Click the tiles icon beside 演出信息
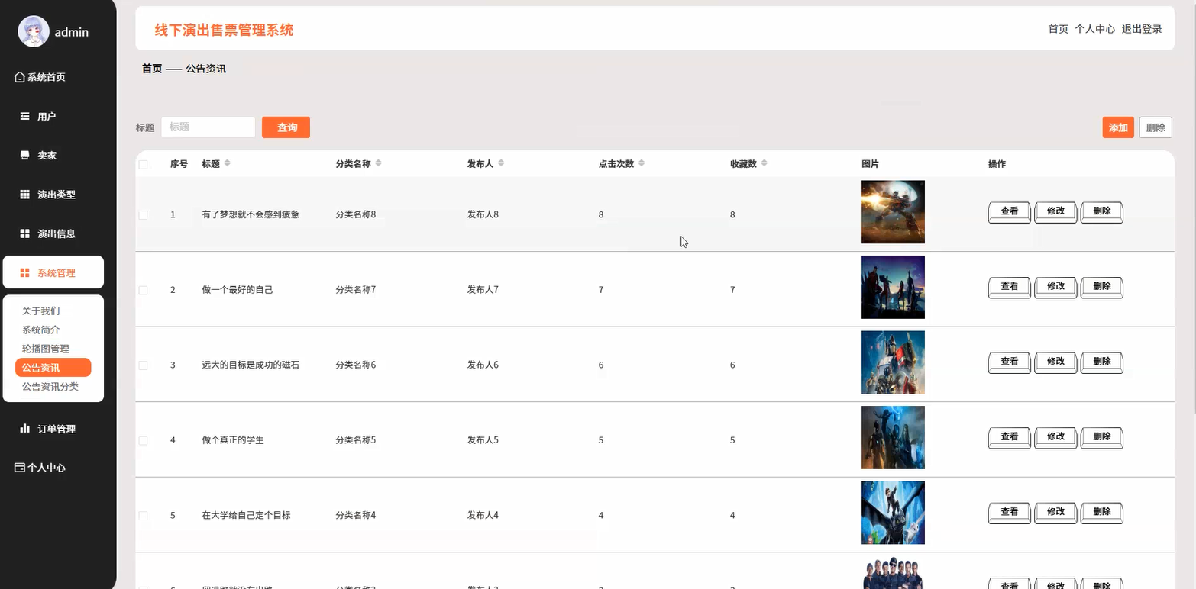The image size is (1196, 589). coord(24,233)
